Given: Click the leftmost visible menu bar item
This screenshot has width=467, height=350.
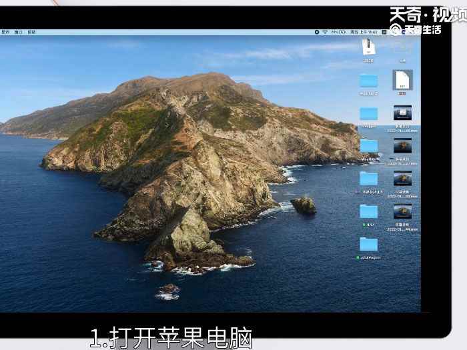Looking at the screenshot, I should pyautogui.click(x=5, y=32).
